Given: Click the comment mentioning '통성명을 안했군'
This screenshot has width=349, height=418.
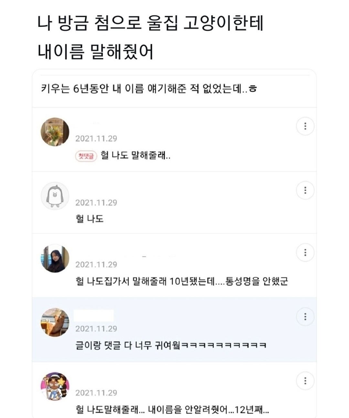Looking at the screenshot, I should 181,281.
